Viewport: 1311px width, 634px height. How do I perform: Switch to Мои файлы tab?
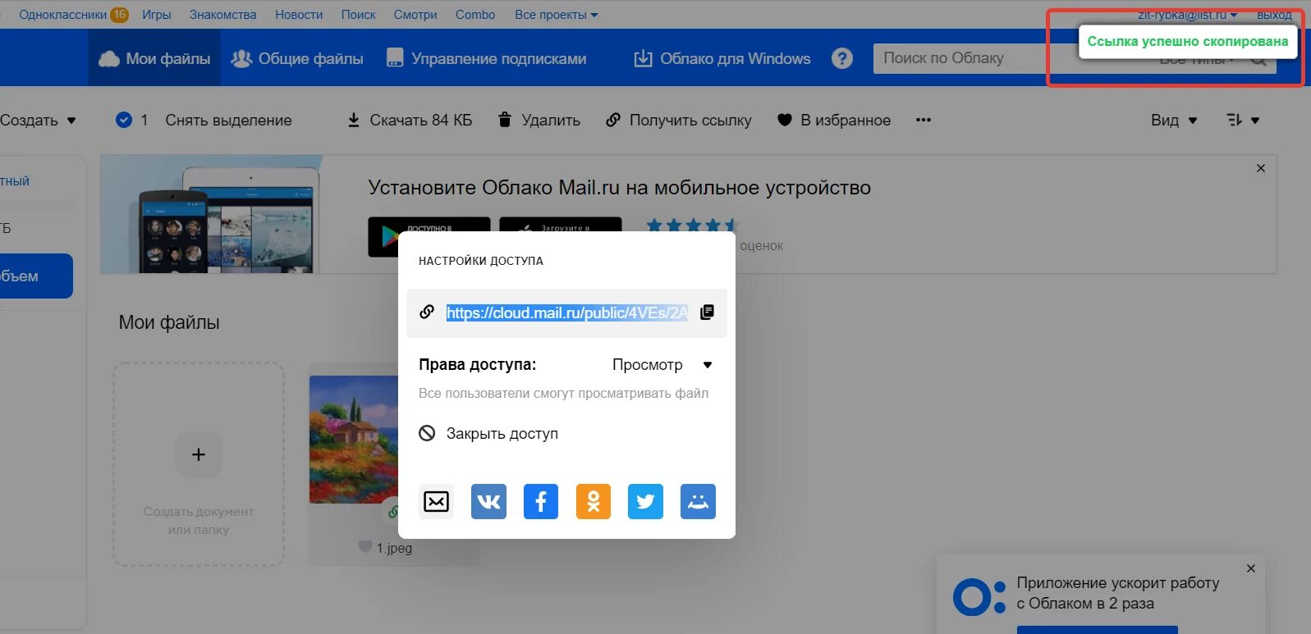(154, 58)
